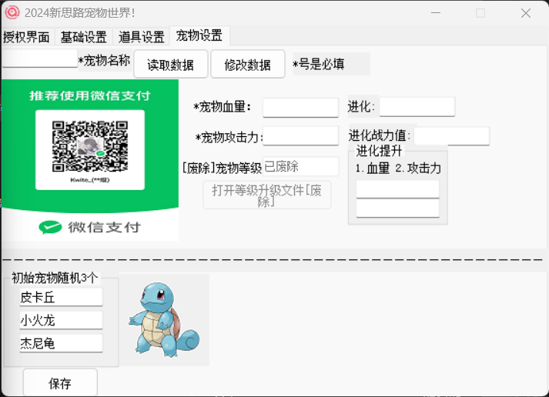Close the 2024新思路宠物世界 window
This screenshot has height=397, width=549.
click(x=526, y=13)
